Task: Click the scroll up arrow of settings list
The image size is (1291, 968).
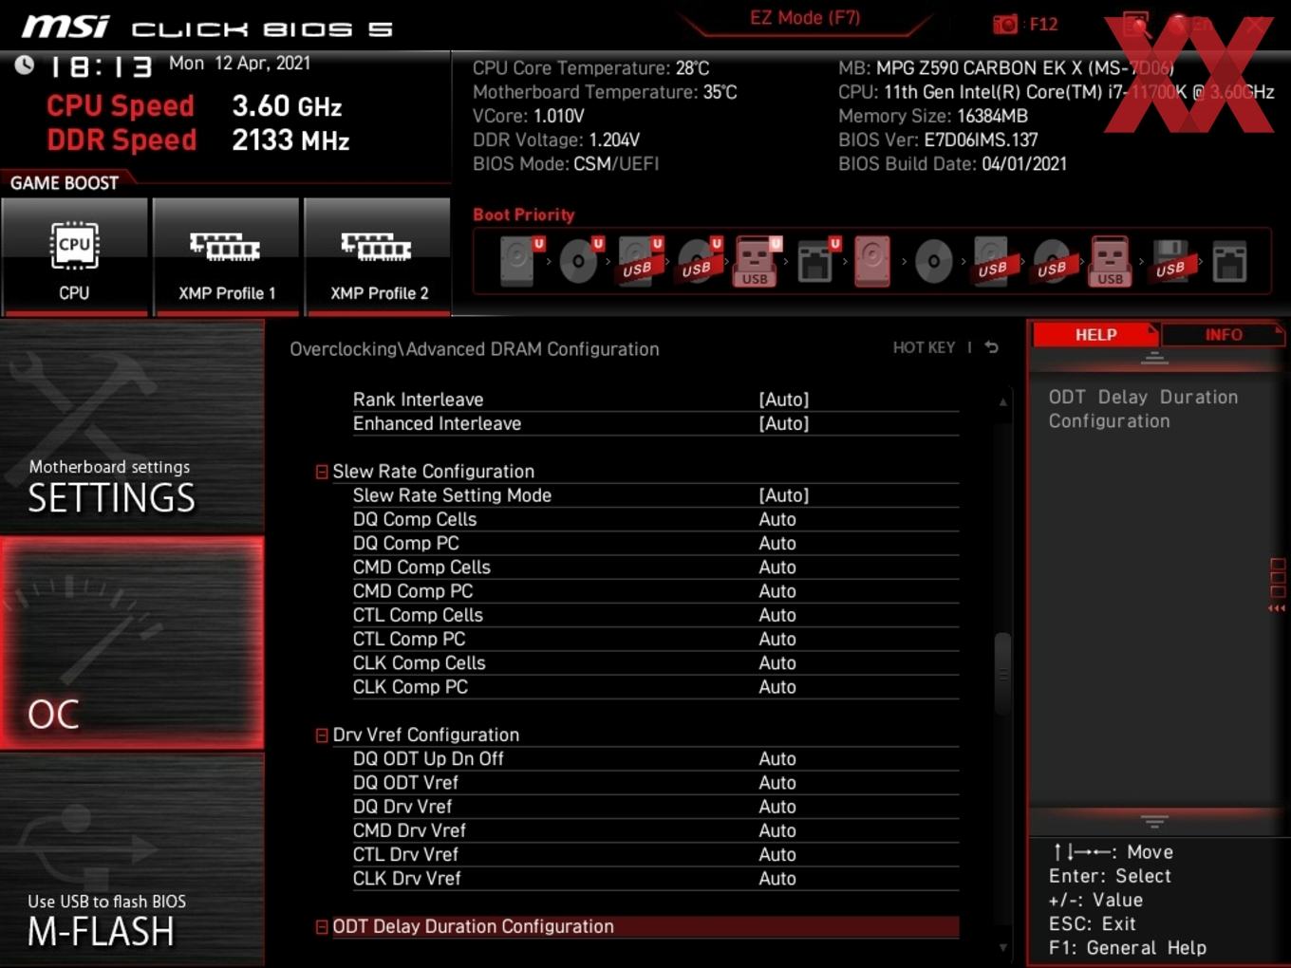Action: click(x=1003, y=402)
